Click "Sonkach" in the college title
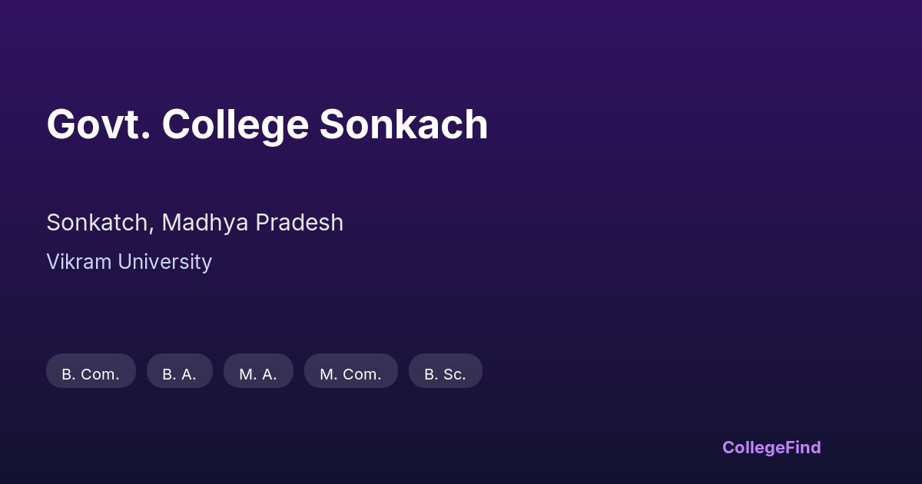This screenshot has width=922, height=484. pyautogui.click(x=403, y=124)
